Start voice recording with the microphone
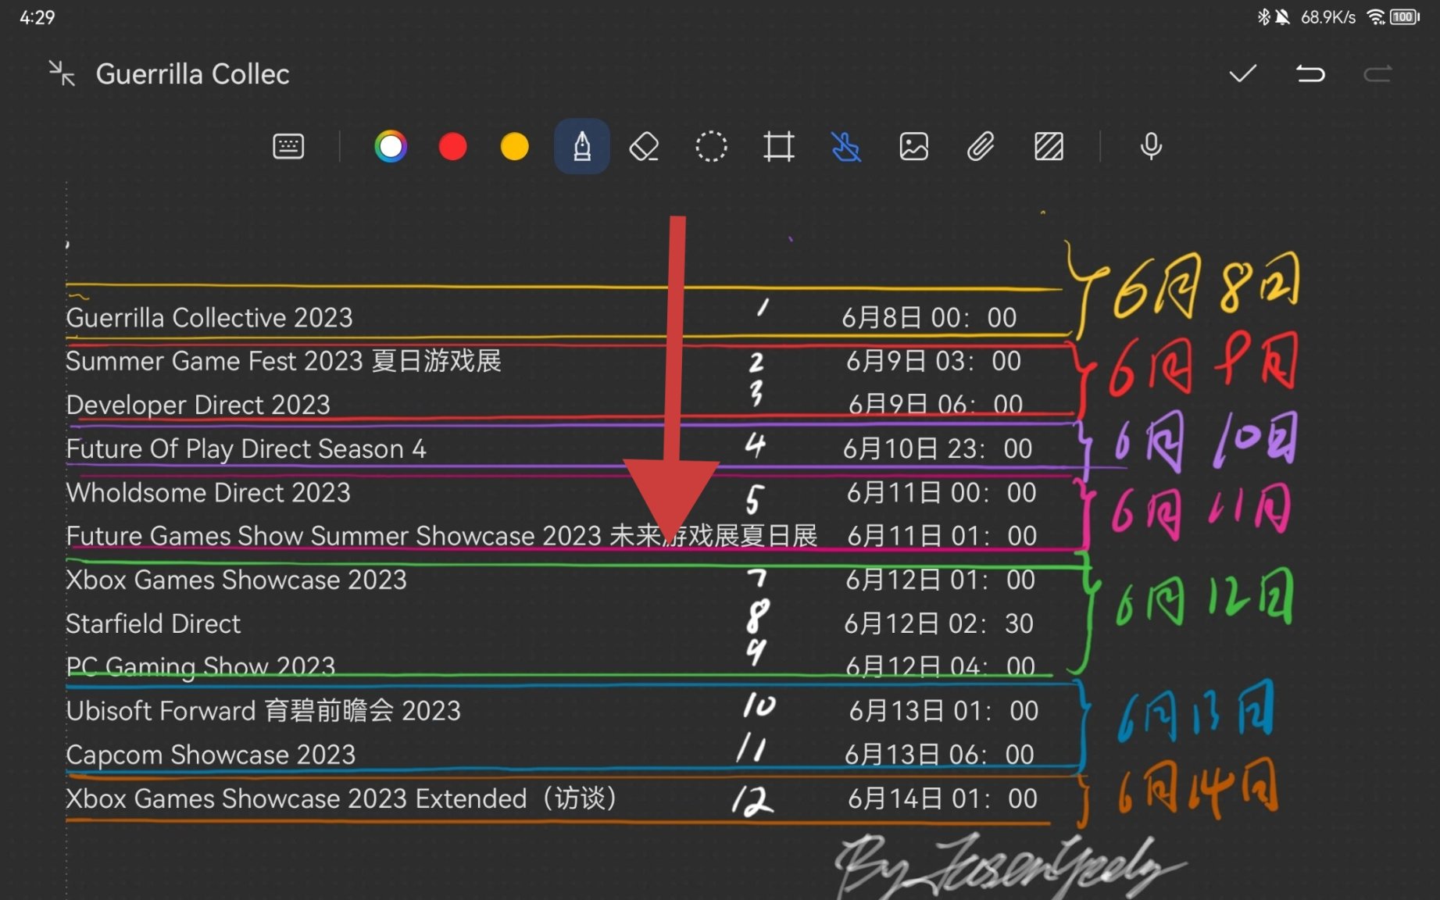 pyautogui.click(x=1151, y=146)
